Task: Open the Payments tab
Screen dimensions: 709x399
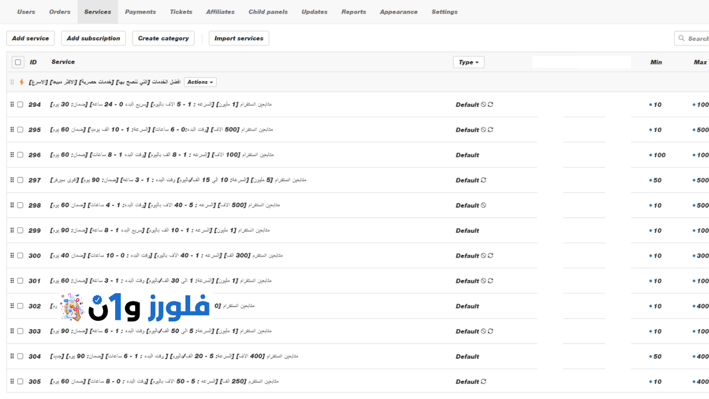Action: click(x=140, y=12)
